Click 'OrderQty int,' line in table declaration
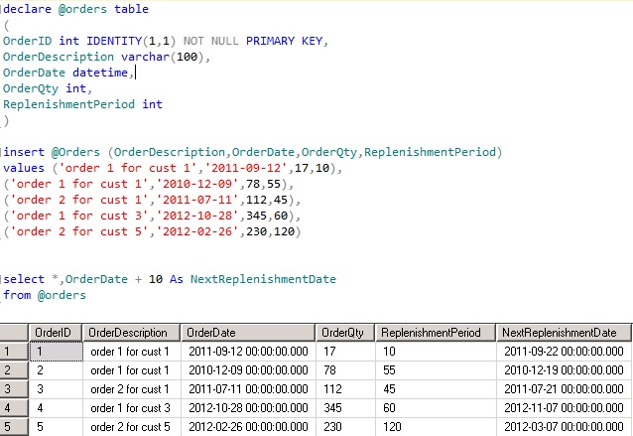The image size is (633, 436). (48, 88)
